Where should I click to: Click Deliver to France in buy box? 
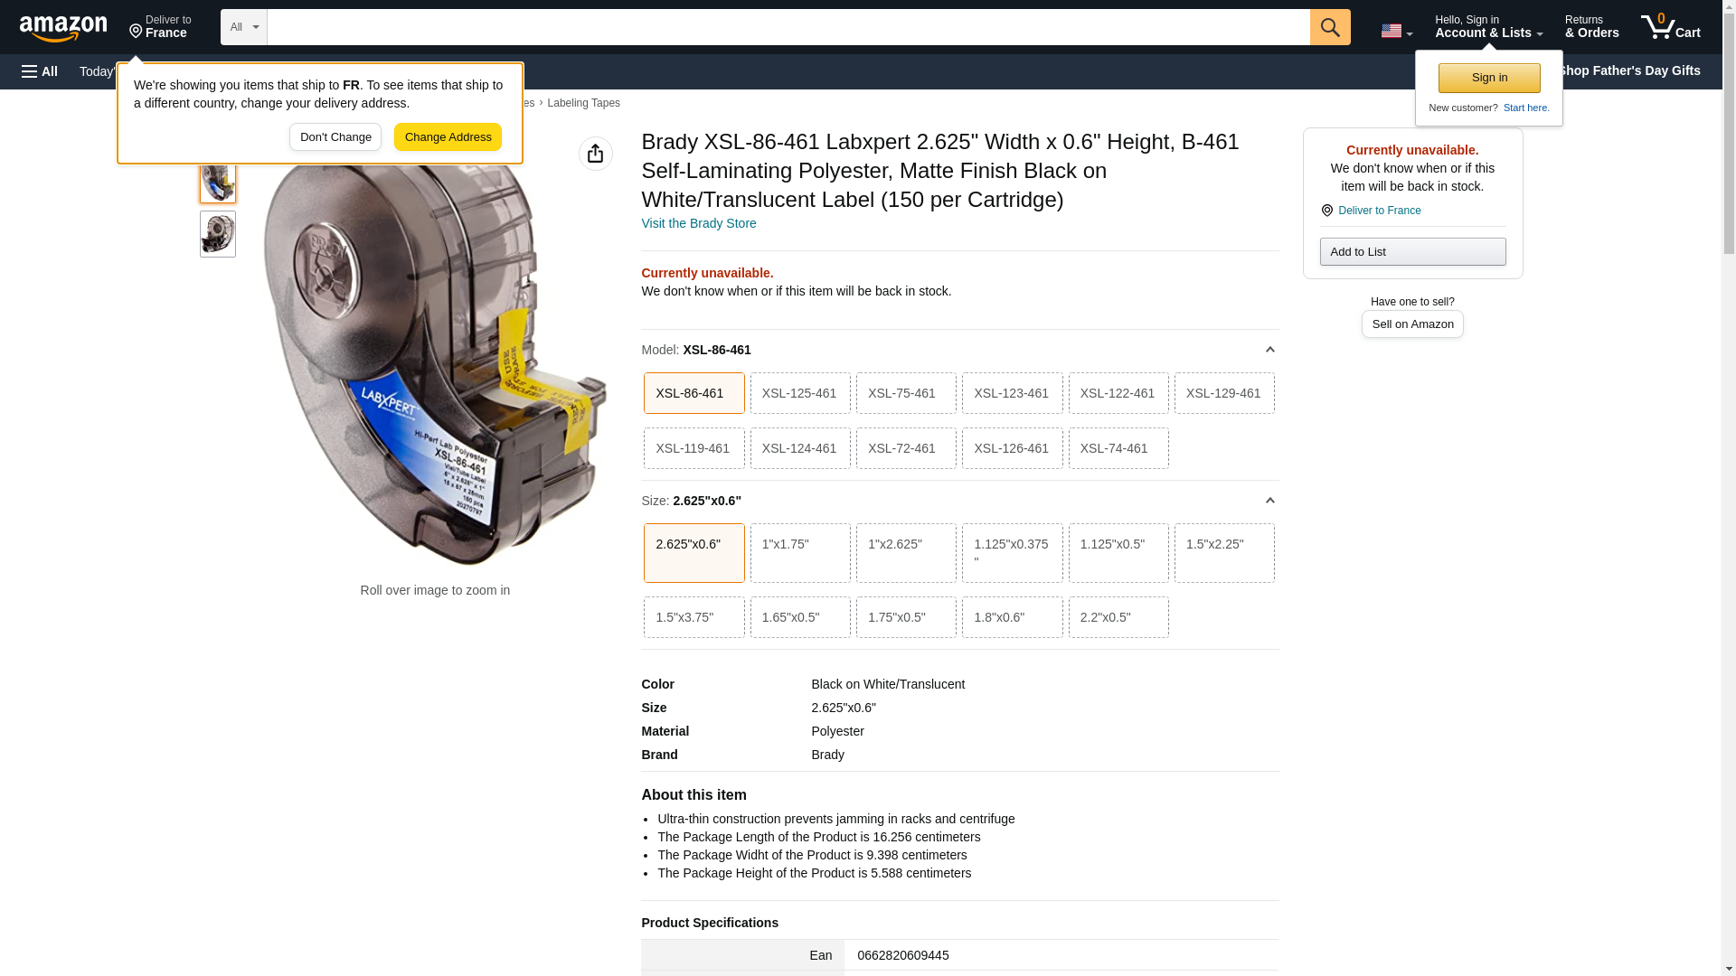[x=1378, y=211]
